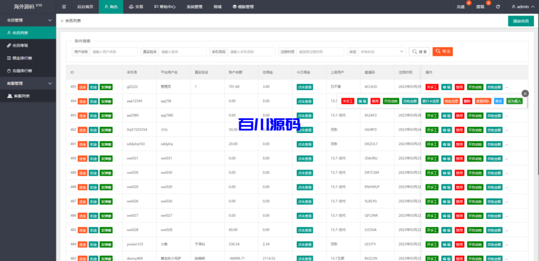Show more actions for row 487
Viewport: 539px width, 261px height.
pyautogui.click(x=506, y=201)
